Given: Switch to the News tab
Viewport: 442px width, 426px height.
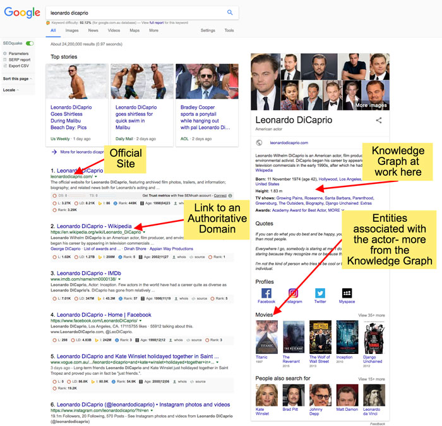Looking at the screenshot, I should (x=93, y=30).
